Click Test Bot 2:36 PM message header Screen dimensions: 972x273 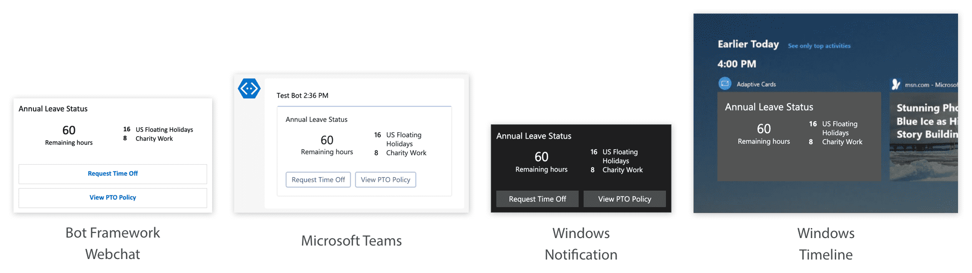click(303, 95)
